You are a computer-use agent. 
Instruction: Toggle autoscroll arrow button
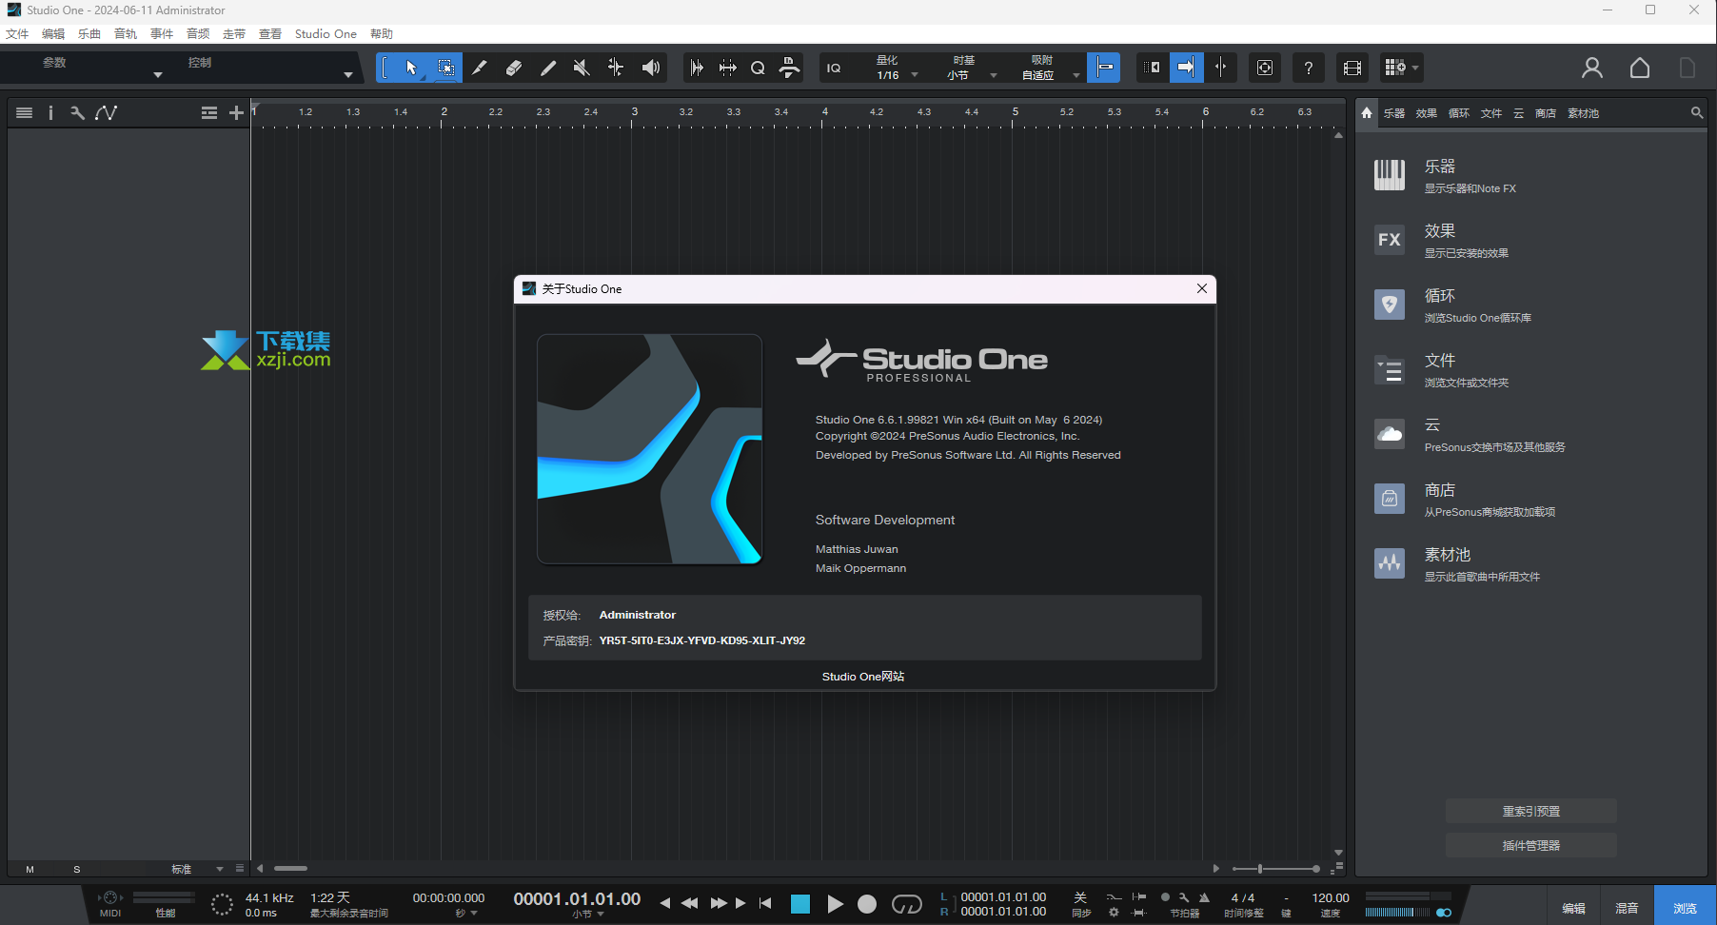click(x=1186, y=68)
